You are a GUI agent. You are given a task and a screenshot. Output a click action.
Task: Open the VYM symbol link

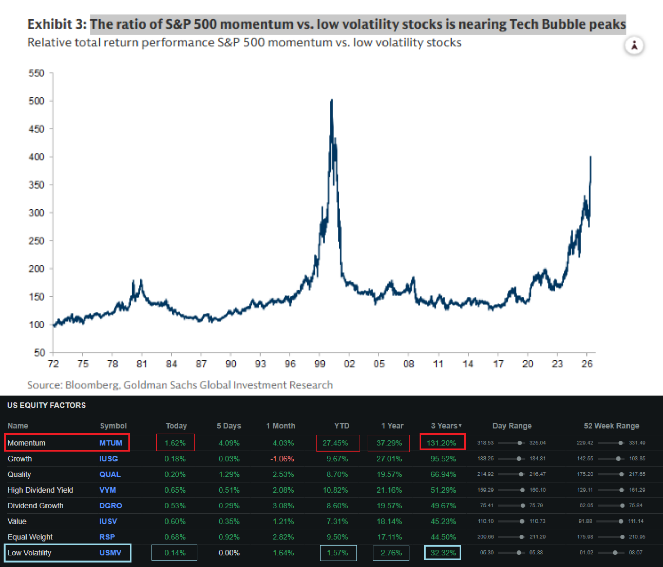[x=108, y=490]
